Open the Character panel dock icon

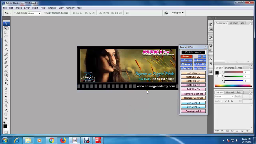pyautogui.click(x=211, y=59)
